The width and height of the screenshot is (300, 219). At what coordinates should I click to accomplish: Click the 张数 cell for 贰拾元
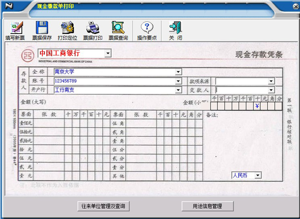point(49,141)
